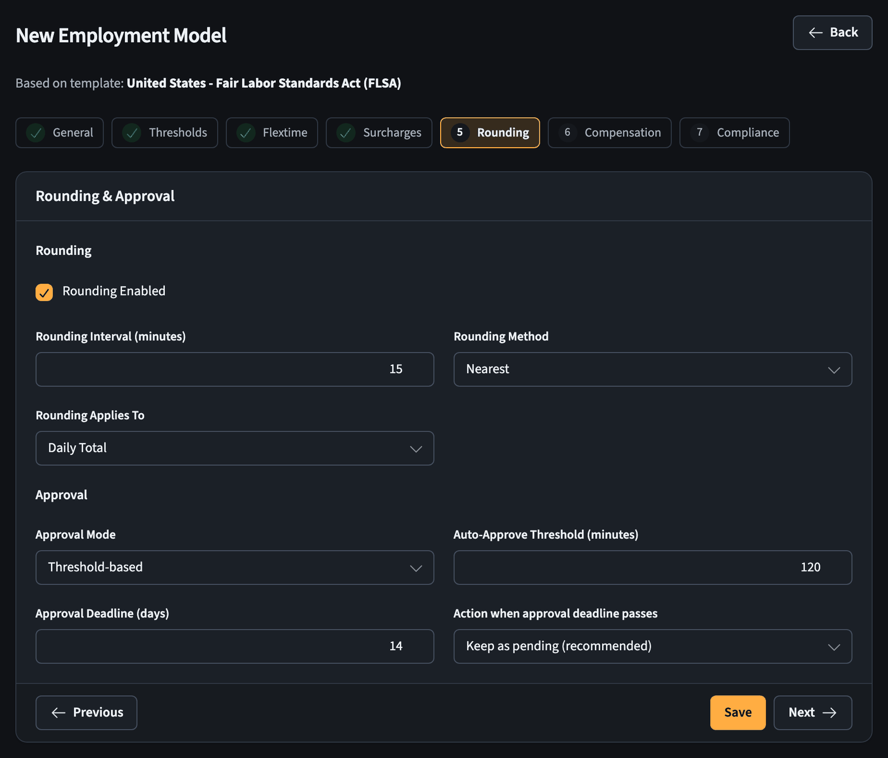Click the Auto-Approve Threshold minutes field
This screenshot has height=758, width=888.
(x=653, y=568)
